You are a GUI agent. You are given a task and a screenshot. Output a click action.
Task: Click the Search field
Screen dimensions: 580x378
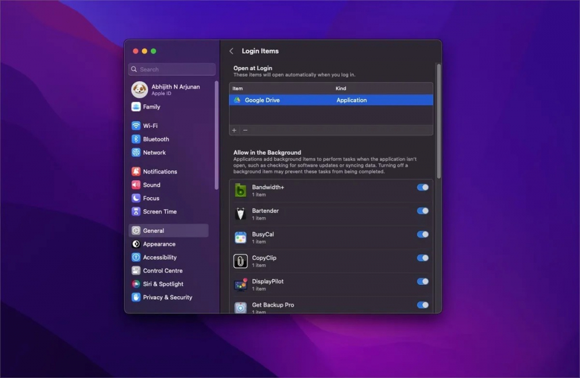tap(172, 69)
